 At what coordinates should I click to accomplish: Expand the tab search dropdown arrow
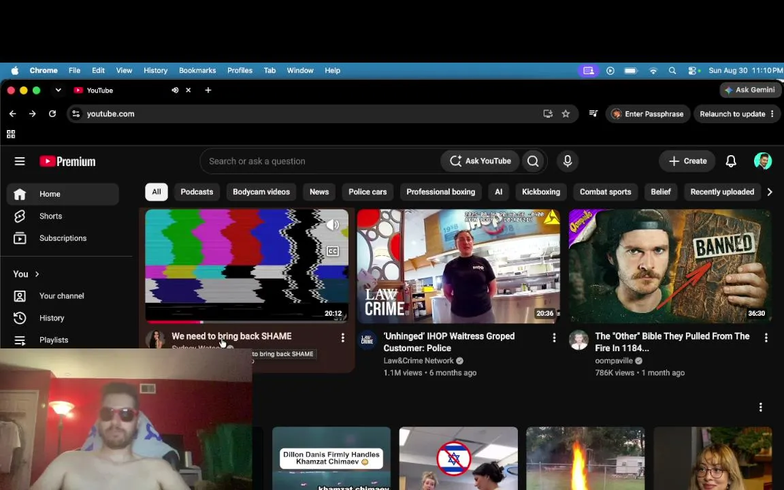(x=58, y=90)
